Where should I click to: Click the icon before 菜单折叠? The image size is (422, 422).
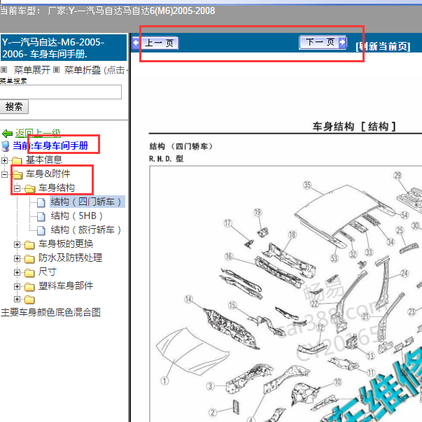(56, 70)
